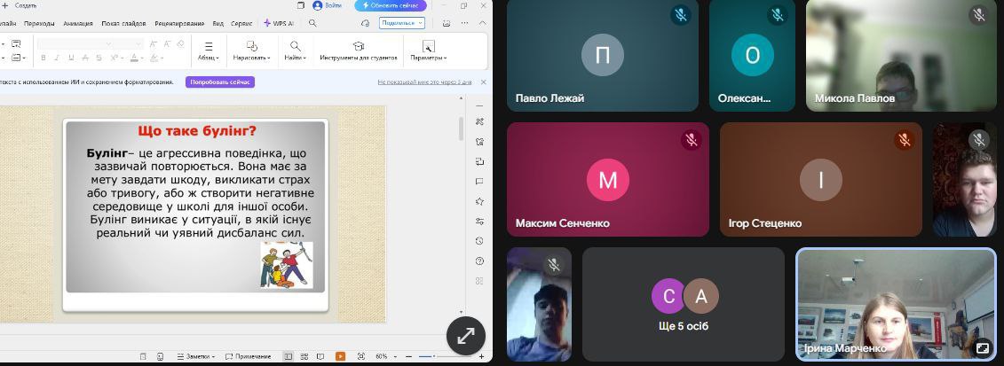Screen dimensions: 1004x366
Task: Start slideshow with the orange play button
Action: (340, 356)
